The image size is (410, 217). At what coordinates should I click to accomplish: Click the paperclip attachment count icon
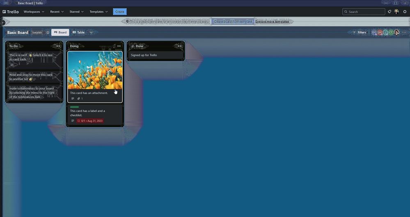80,98
